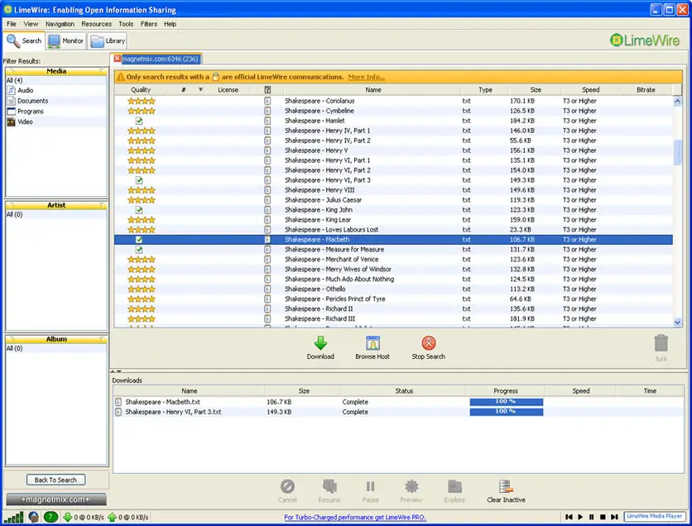Click the Macbeth.txt download progress bar
The image size is (692, 526).
[x=506, y=401]
